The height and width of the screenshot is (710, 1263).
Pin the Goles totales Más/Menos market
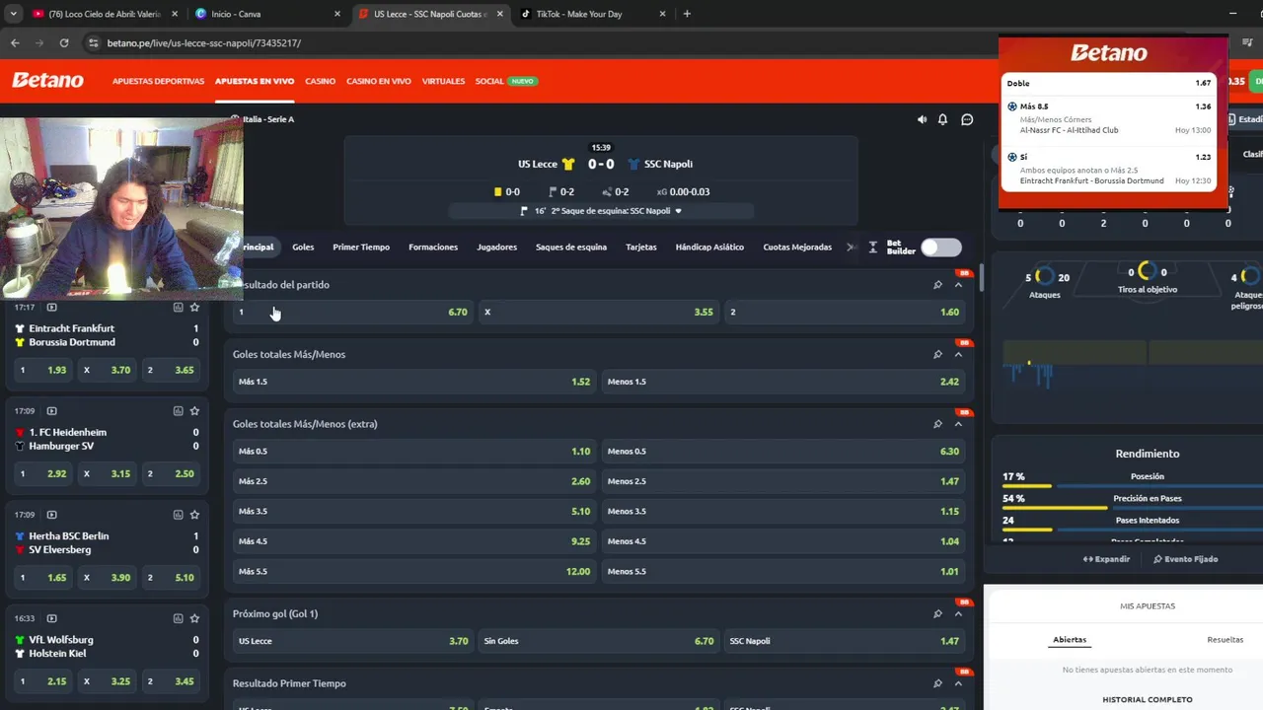(x=937, y=354)
